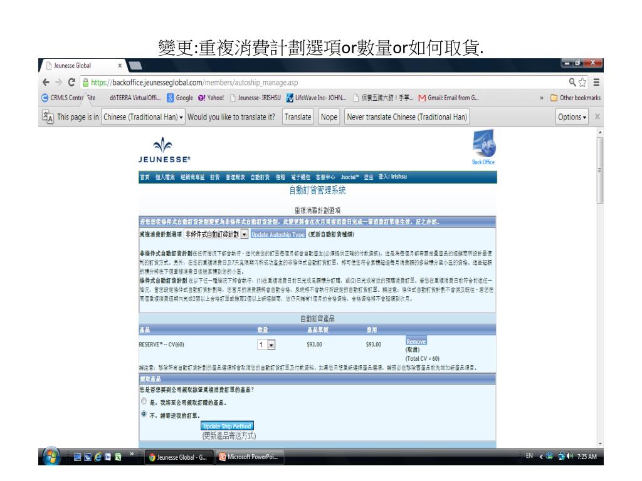The width and height of the screenshot is (642, 481).
Task: Click the zoom magnifier icon in address bar
Action: coord(572,82)
